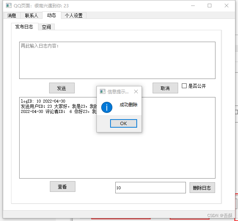This screenshot has height=221, width=238.
Task: Click the 成功删除 message text
Action: coord(128,104)
